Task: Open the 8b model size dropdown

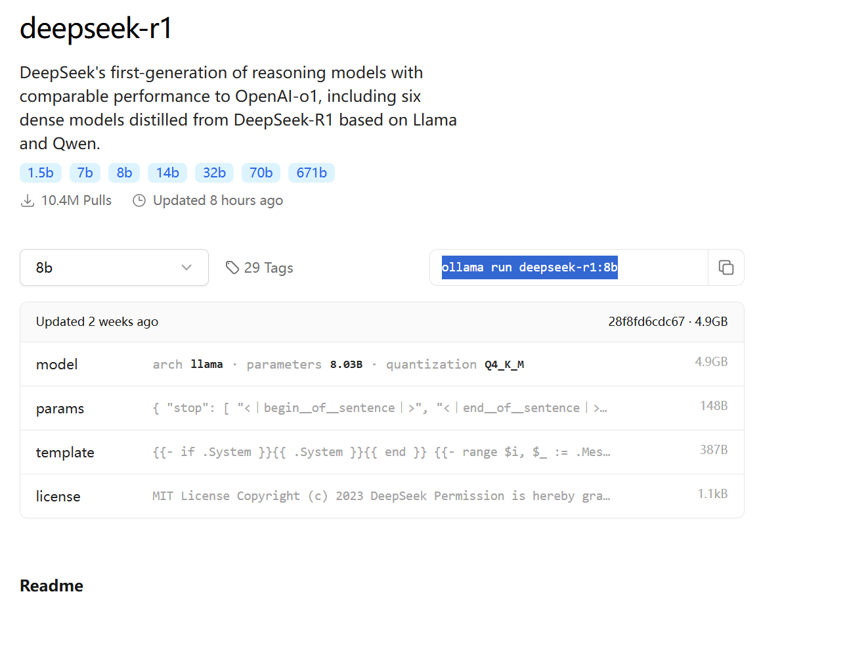Action: click(114, 267)
